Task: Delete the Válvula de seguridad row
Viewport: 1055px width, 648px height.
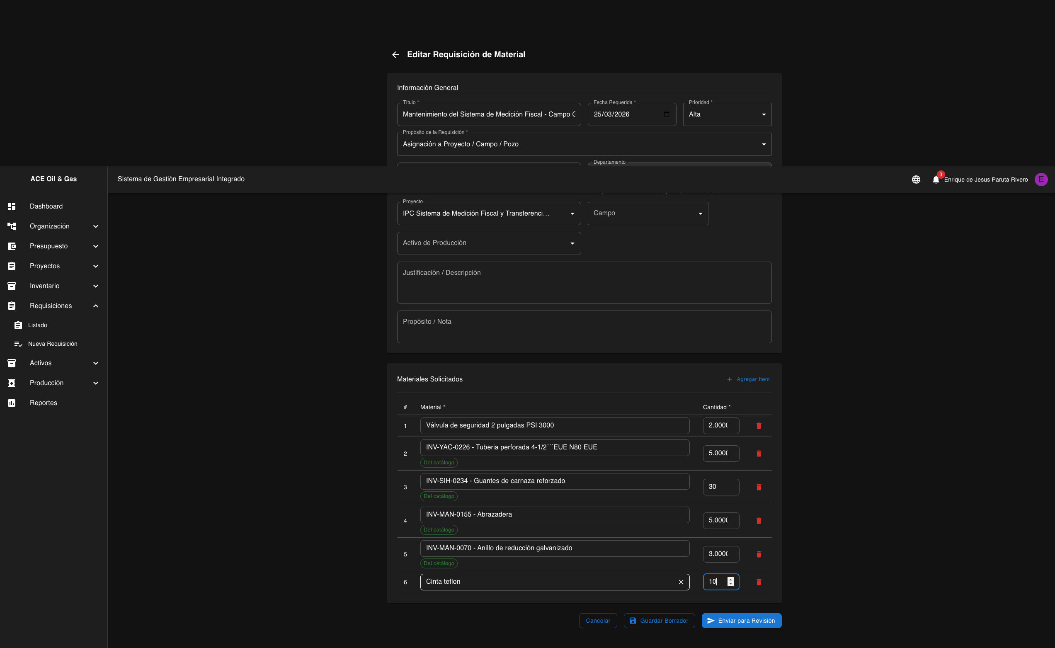Action: pyautogui.click(x=759, y=425)
